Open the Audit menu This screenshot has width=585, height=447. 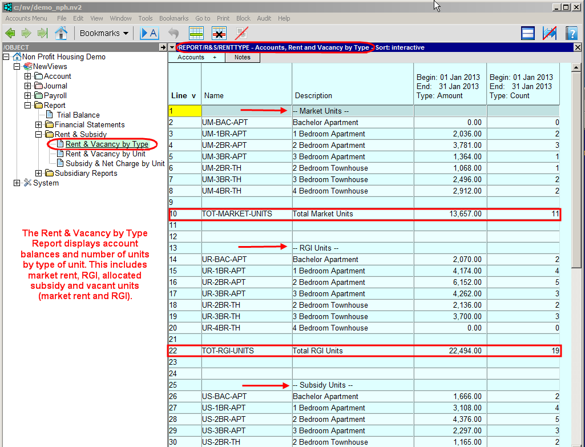pos(264,18)
